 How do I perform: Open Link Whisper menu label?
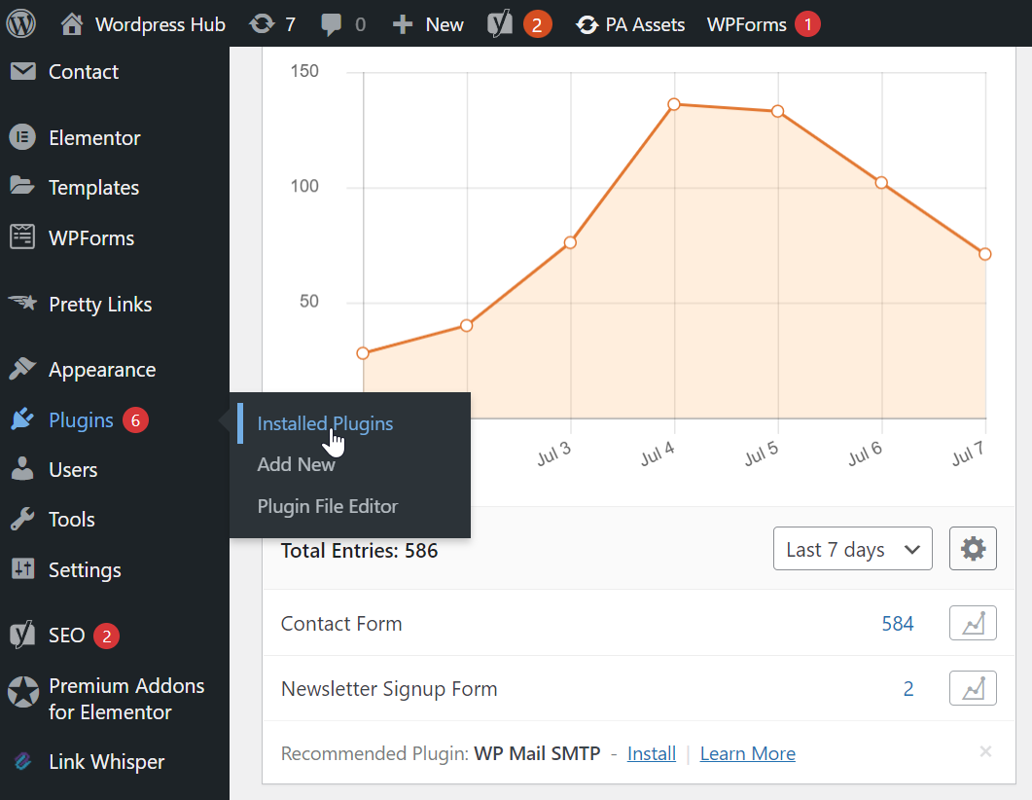click(x=107, y=762)
